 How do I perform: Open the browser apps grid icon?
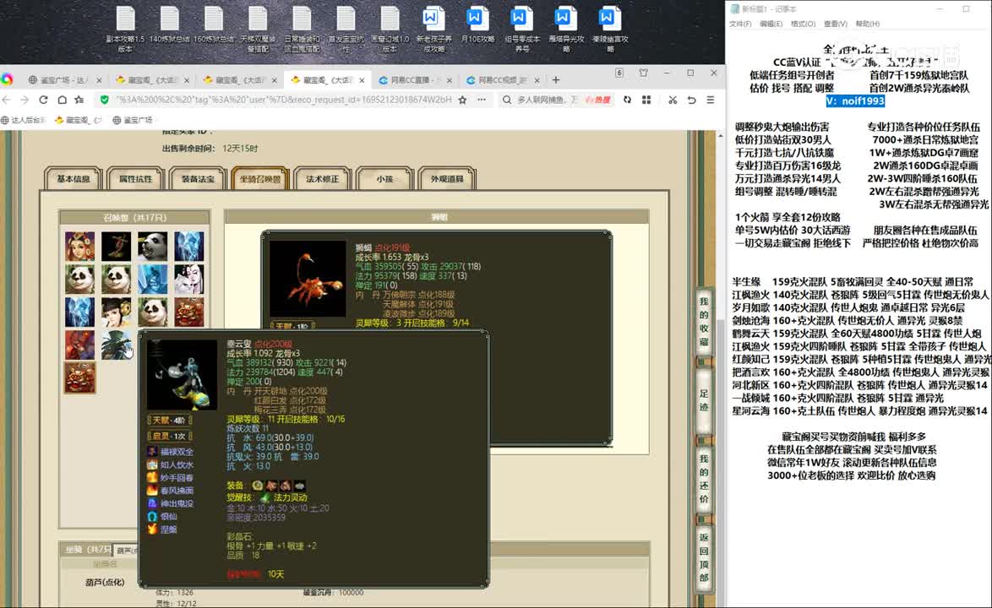click(646, 100)
